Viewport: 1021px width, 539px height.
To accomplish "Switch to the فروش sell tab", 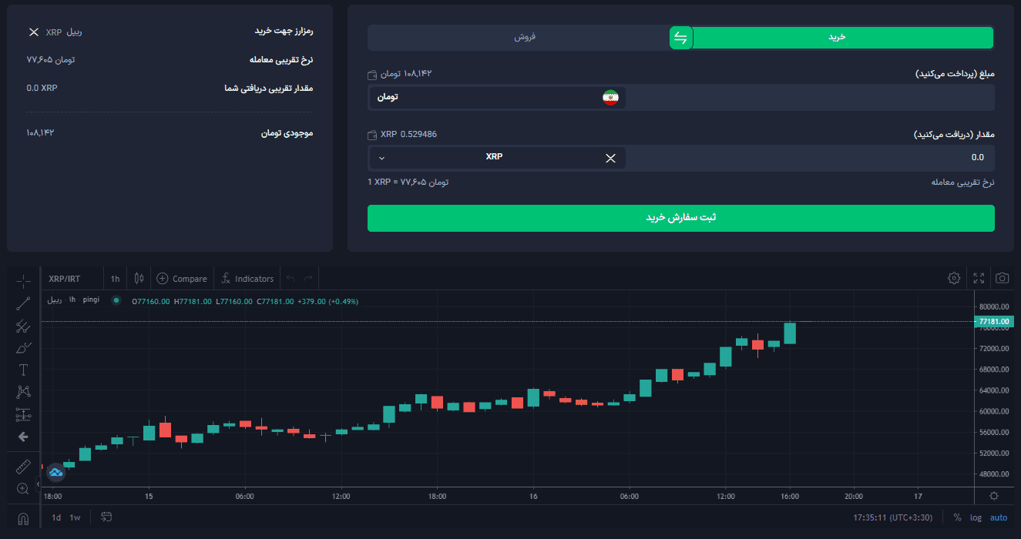I will [x=526, y=37].
